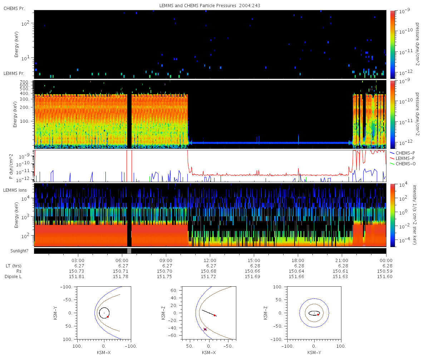Click the LEMMS pressure color scale bar
This screenshot has width=429, height=357.
point(393,114)
